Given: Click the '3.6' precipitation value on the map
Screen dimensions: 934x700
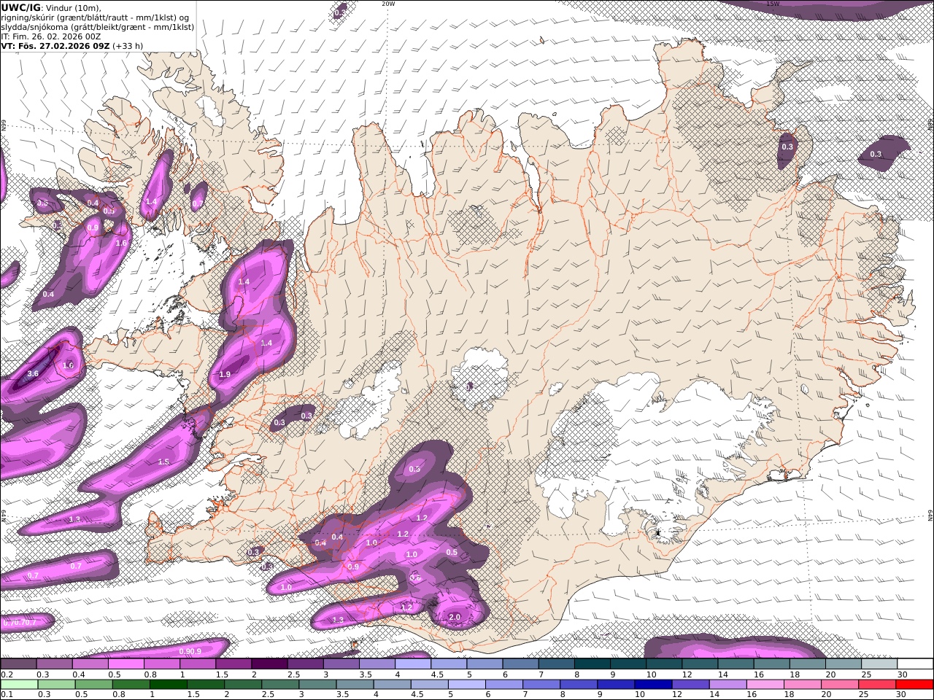Looking at the screenshot, I should pyautogui.click(x=33, y=373).
